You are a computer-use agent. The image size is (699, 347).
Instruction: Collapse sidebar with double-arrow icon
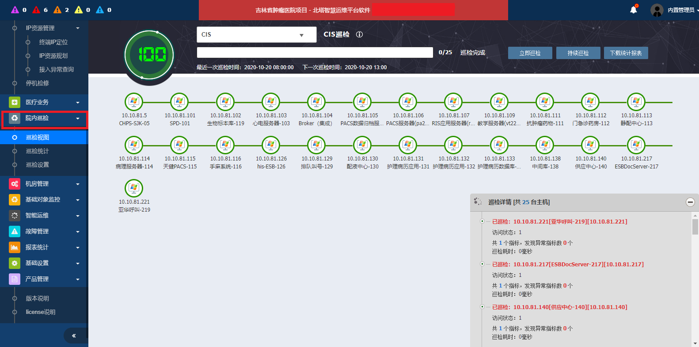pos(74,336)
